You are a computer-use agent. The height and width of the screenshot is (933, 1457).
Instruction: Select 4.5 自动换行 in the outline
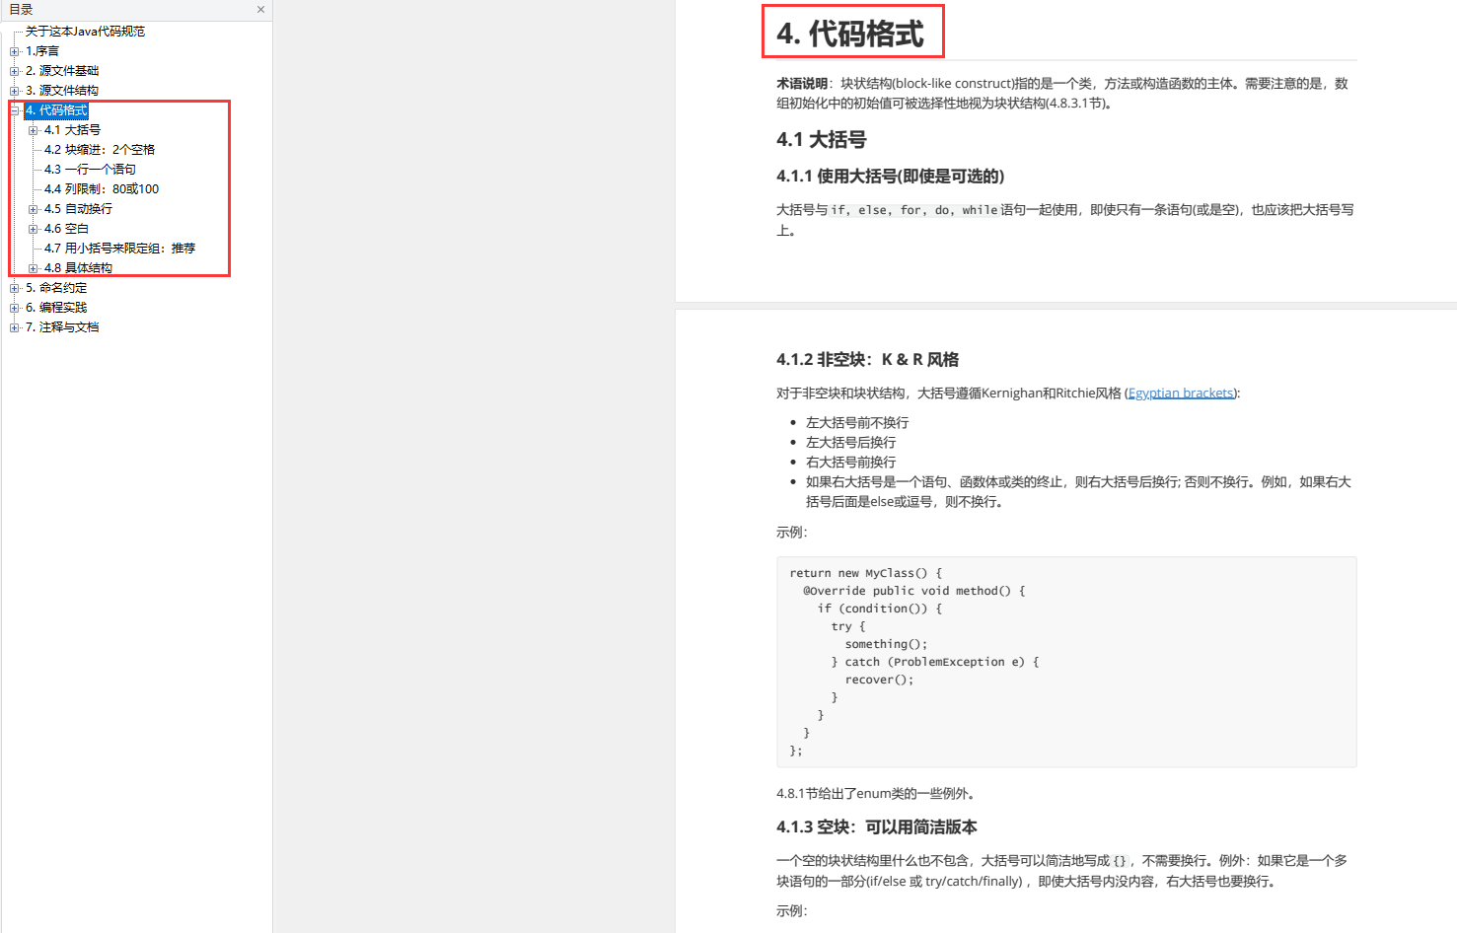[78, 209]
